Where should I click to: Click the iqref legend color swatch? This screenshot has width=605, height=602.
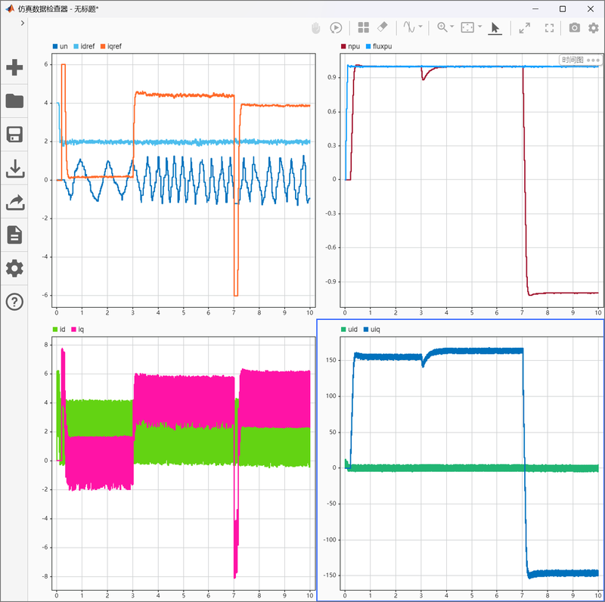point(103,46)
